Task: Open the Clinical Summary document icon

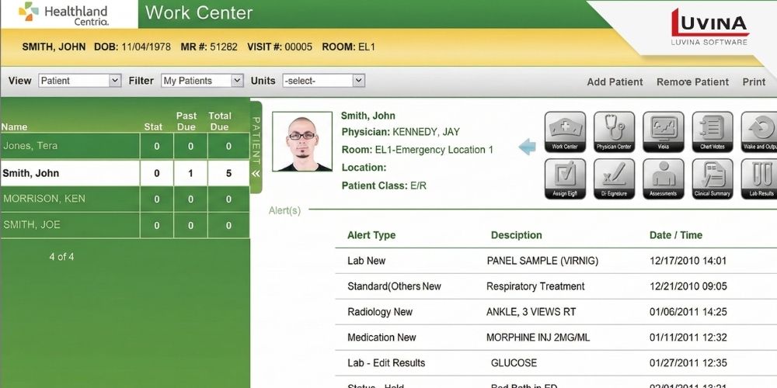Action: 712,178
